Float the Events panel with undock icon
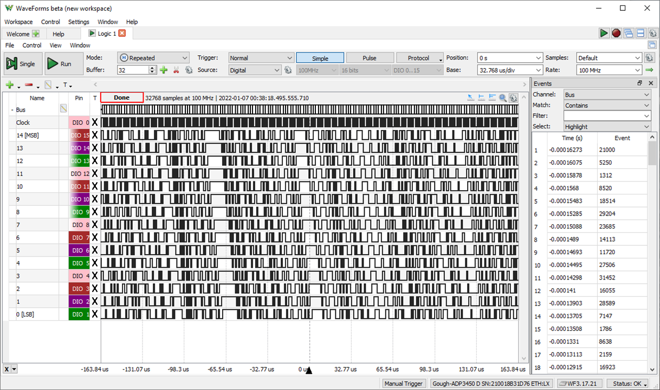The image size is (660, 390). (x=640, y=83)
